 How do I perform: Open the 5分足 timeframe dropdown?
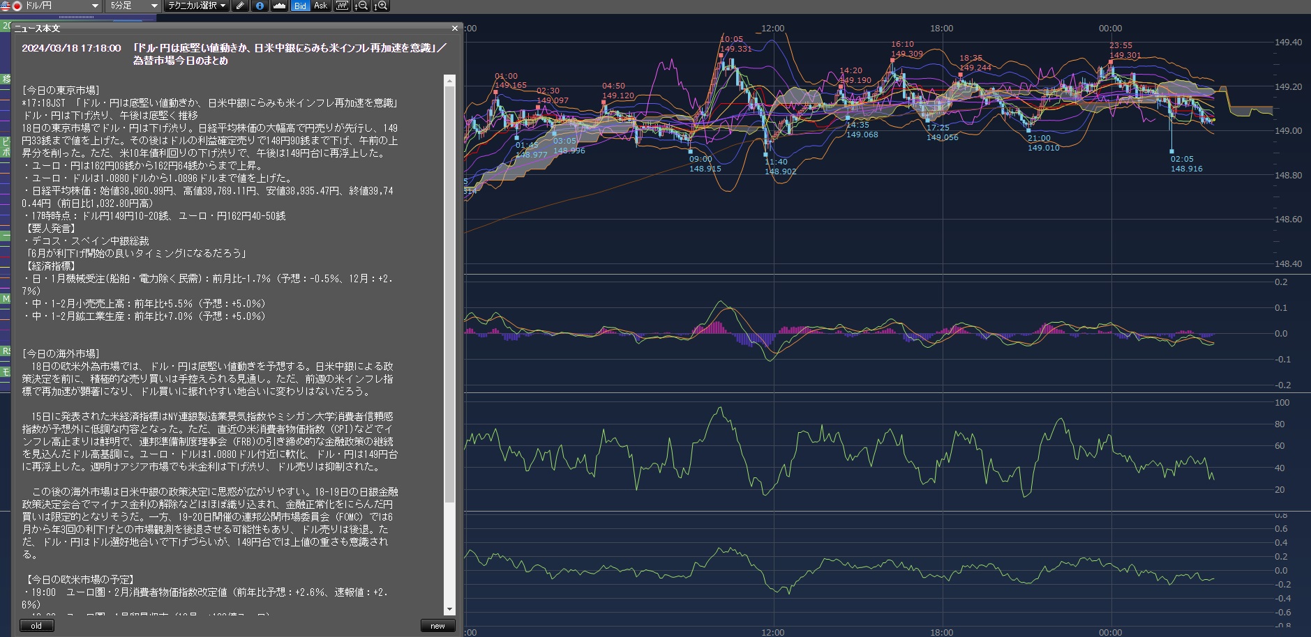pos(154,6)
